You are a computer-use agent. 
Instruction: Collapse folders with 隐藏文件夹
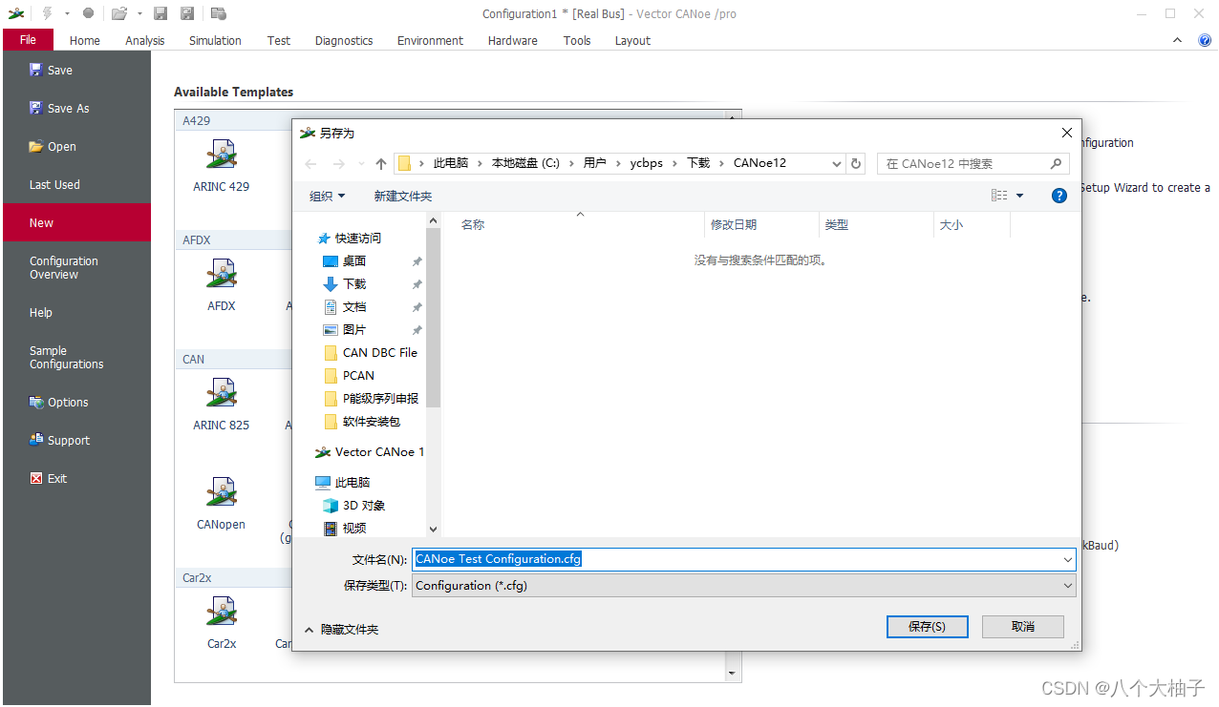tap(341, 630)
